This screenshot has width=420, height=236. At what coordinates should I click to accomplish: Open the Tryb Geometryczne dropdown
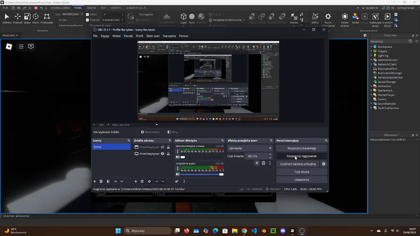(x=72, y=14)
